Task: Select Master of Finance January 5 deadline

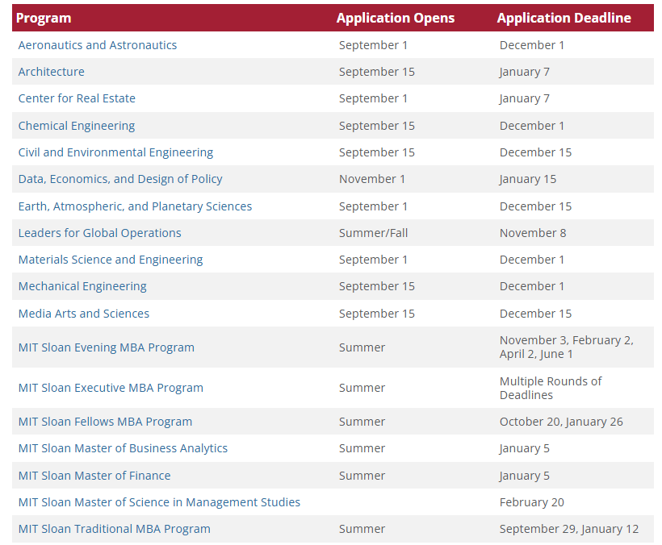Action: [525, 476]
